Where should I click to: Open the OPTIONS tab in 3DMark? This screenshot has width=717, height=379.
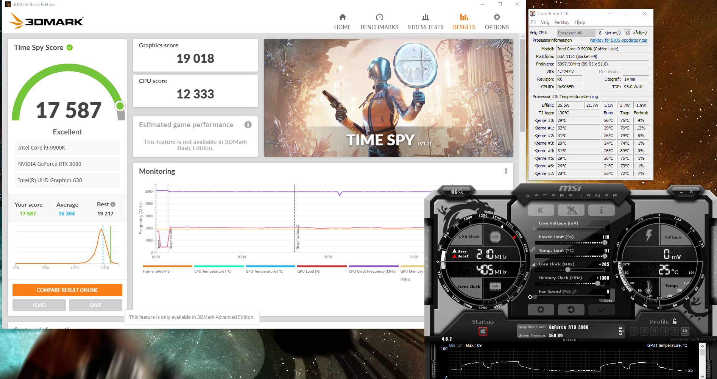tap(497, 22)
